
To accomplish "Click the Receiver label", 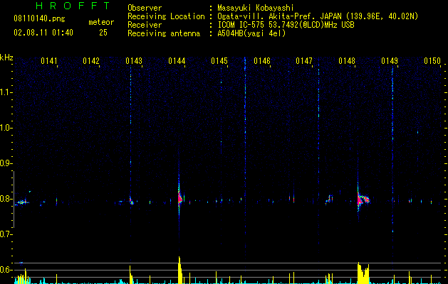I will (145, 25).
